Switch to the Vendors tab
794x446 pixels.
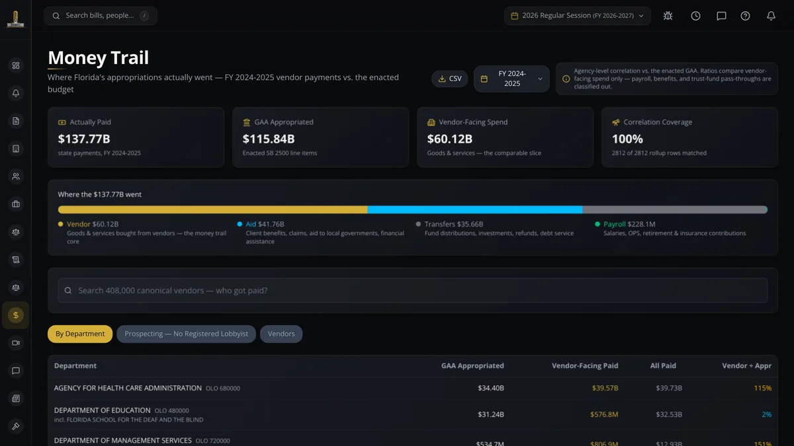281,334
